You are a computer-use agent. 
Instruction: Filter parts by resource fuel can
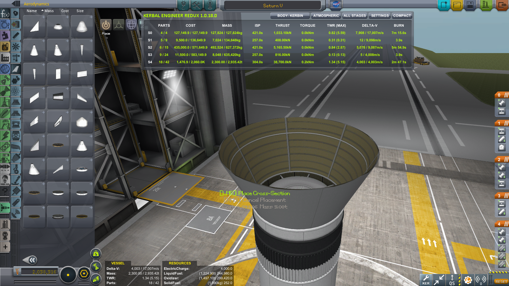coord(5,46)
